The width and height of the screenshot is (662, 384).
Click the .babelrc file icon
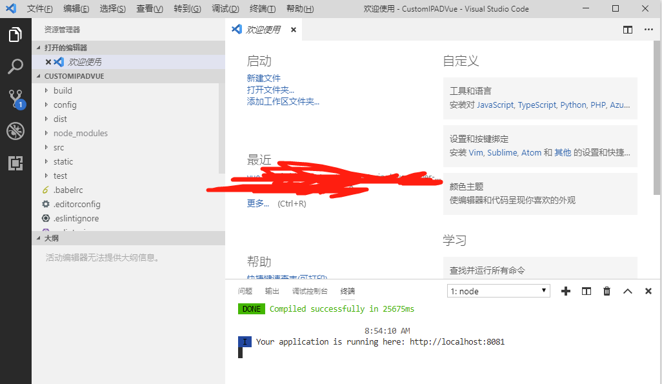(46, 190)
